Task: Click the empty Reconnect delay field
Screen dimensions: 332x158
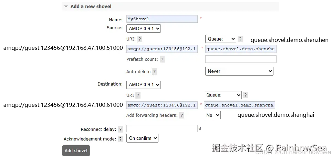Action: coord(162,128)
